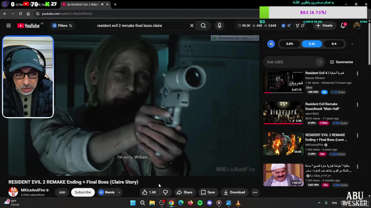Open Discord from taskbar
Viewport: 371px width, 208px height.
[x=210, y=203]
